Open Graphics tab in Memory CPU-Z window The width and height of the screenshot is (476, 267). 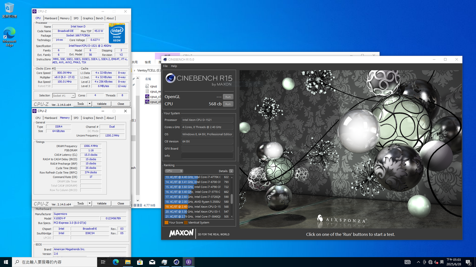pos(88,118)
